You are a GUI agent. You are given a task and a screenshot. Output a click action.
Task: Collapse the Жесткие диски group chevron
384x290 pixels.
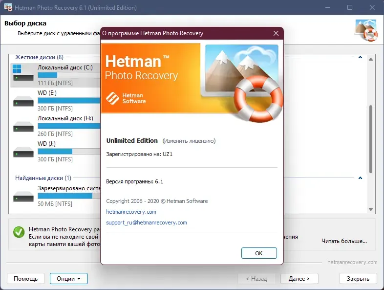(x=360, y=57)
